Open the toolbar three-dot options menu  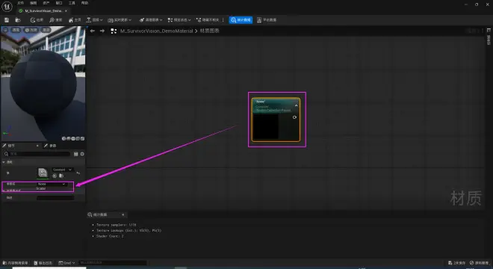223,20
